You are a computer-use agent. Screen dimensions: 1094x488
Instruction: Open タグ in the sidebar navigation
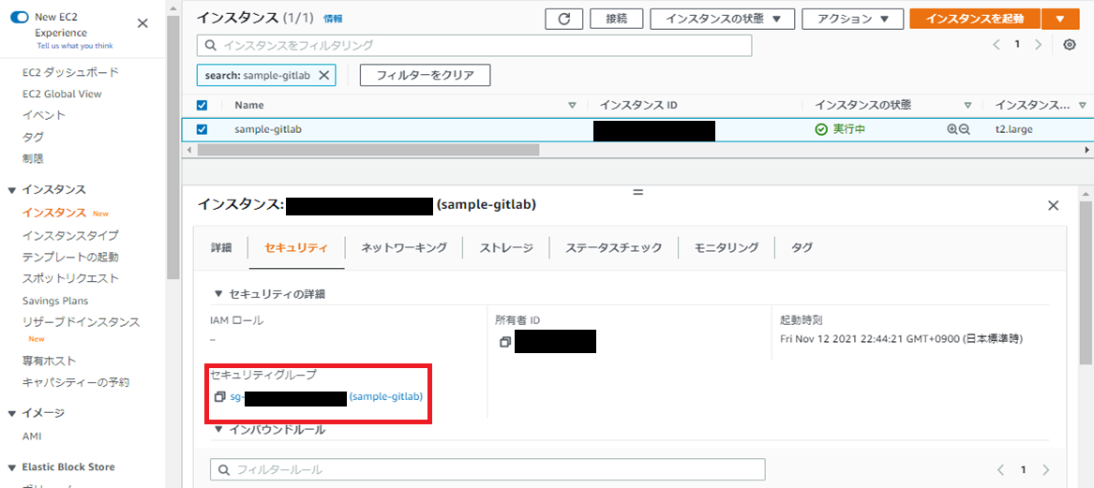pyautogui.click(x=33, y=137)
